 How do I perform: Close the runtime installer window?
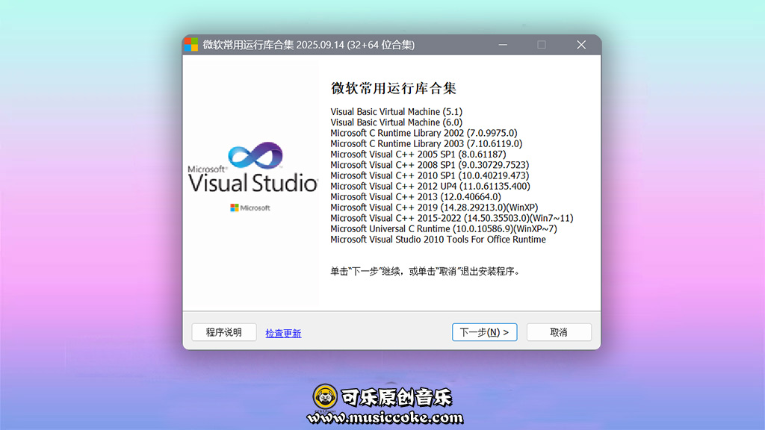pos(581,45)
